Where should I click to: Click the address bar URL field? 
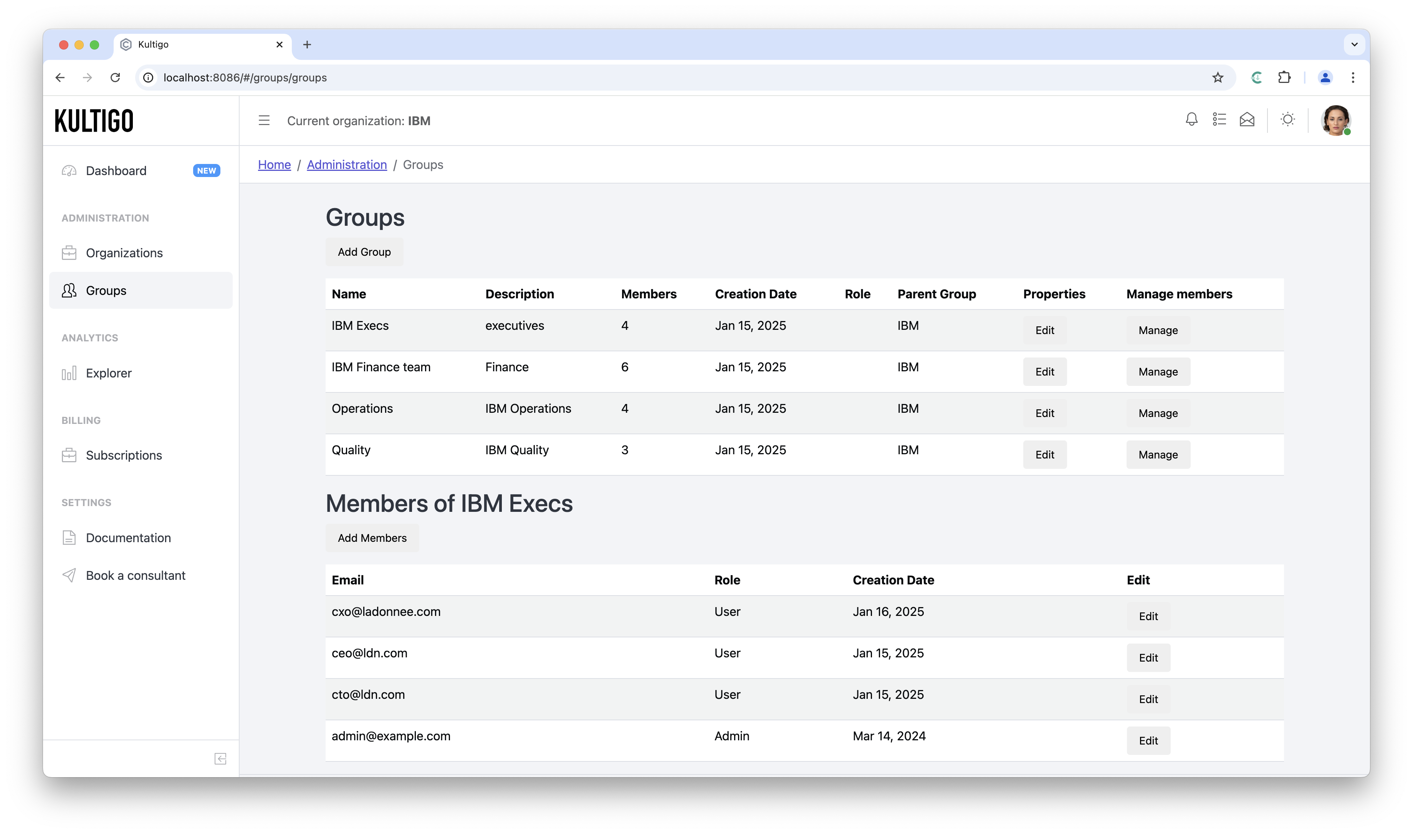(685, 78)
